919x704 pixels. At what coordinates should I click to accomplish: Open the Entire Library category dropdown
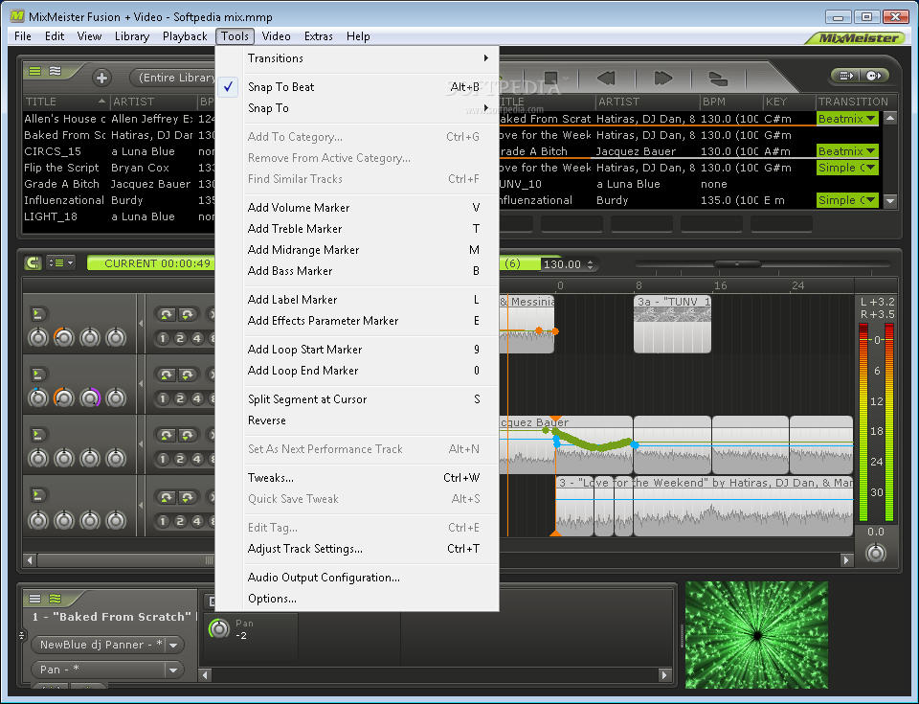point(173,78)
